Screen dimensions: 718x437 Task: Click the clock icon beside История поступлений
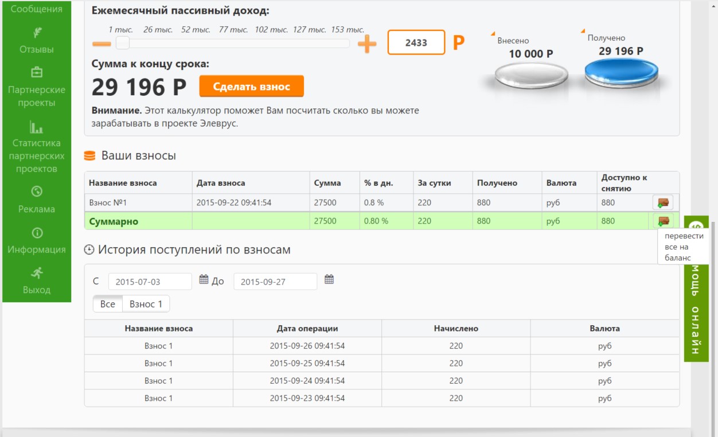point(89,249)
